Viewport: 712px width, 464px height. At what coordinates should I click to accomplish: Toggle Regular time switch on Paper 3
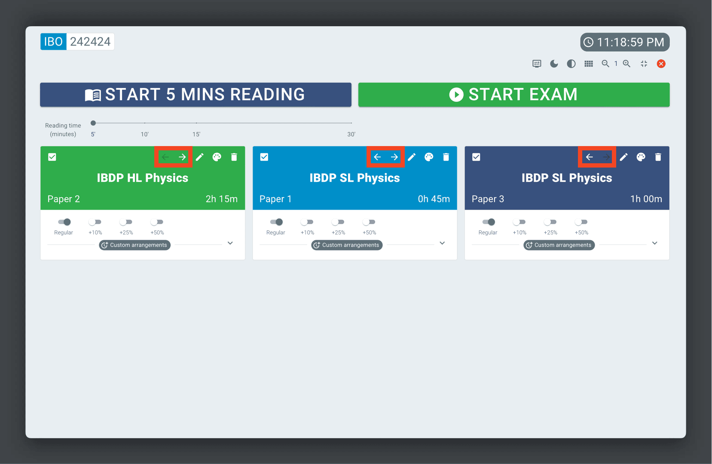pyautogui.click(x=489, y=222)
